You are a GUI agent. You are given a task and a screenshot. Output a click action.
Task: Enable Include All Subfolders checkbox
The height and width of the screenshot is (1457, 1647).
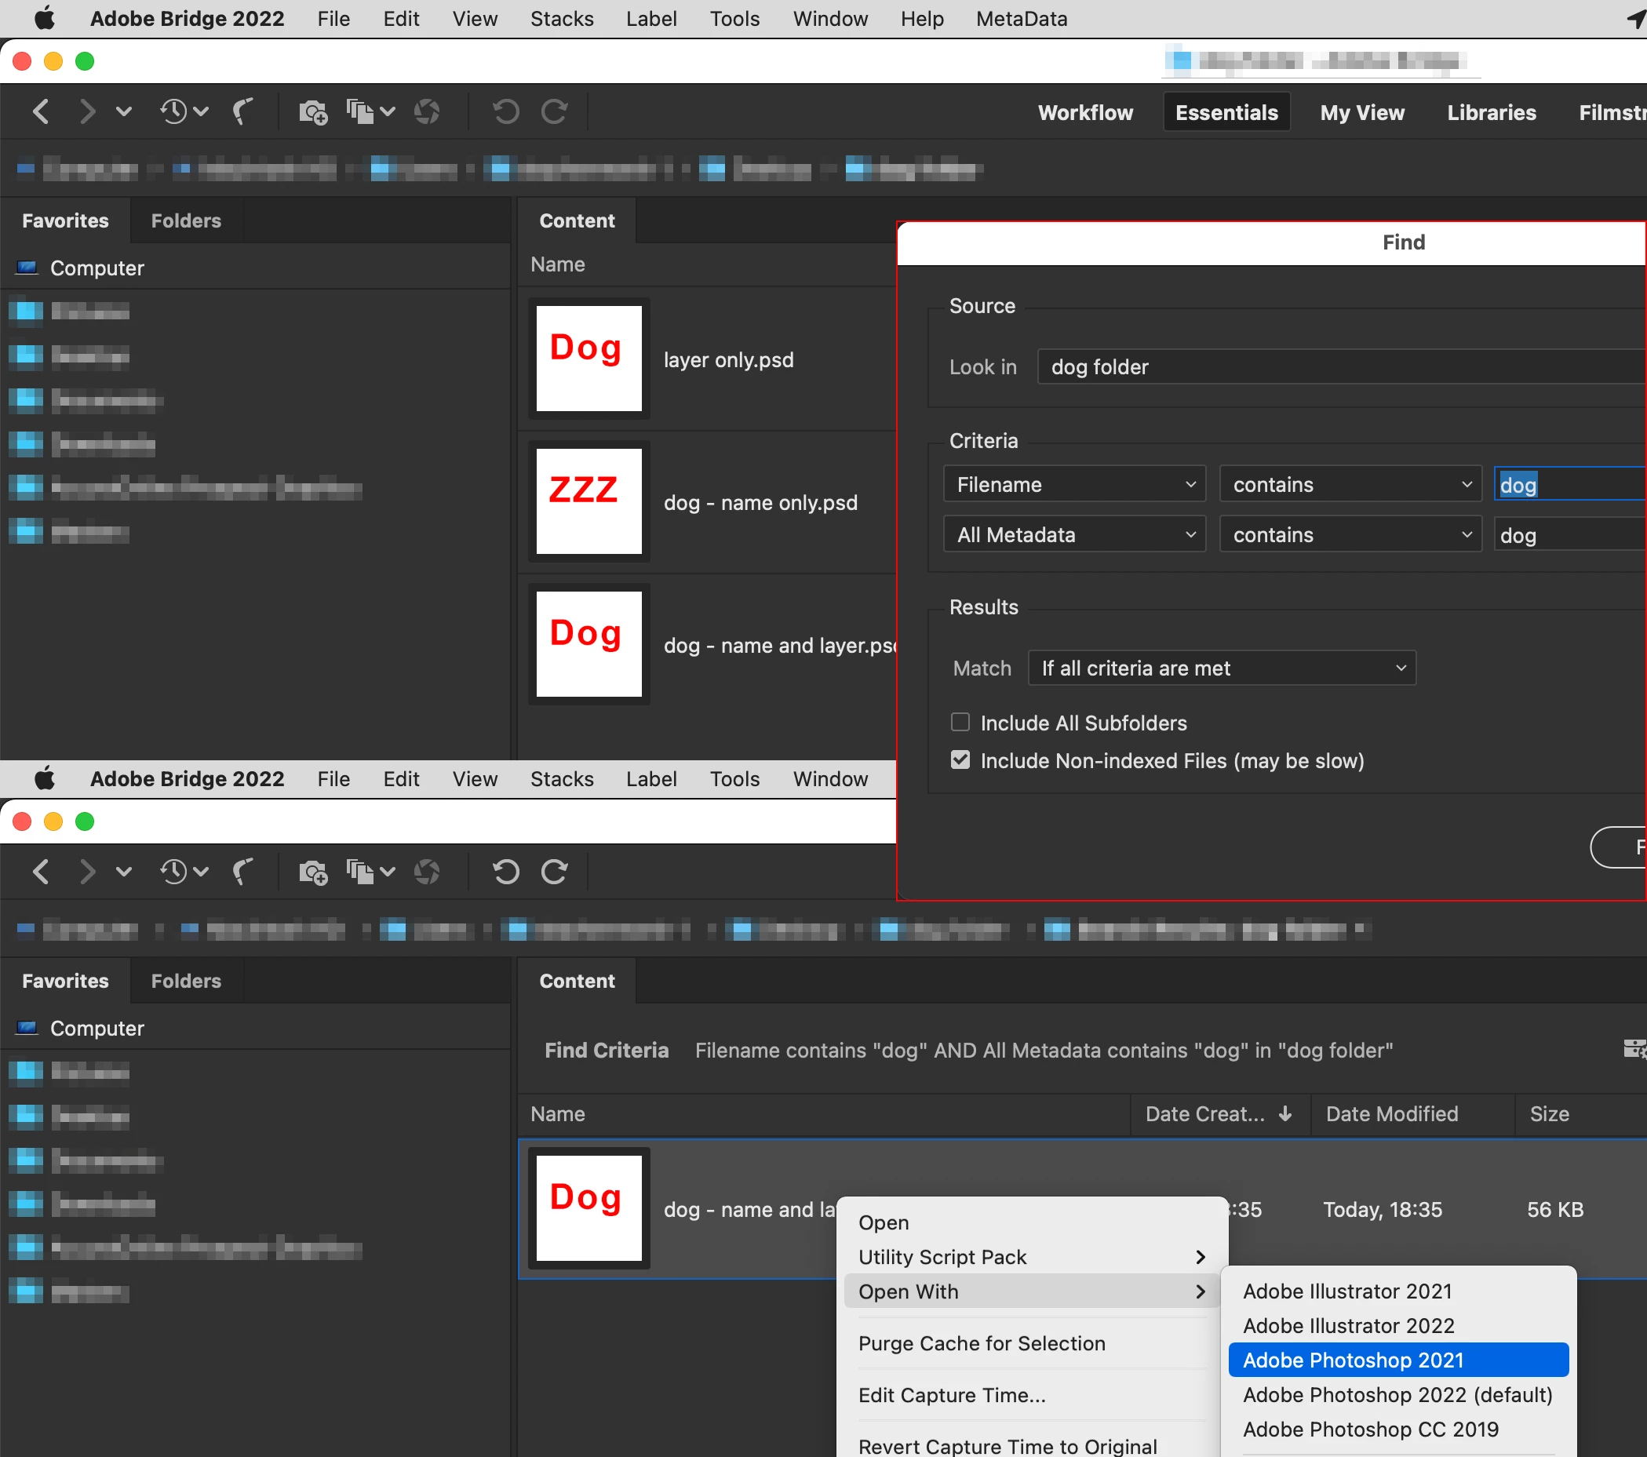pyautogui.click(x=960, y=722)
